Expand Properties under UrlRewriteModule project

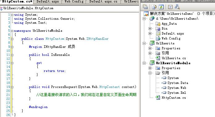coord(150,68)
